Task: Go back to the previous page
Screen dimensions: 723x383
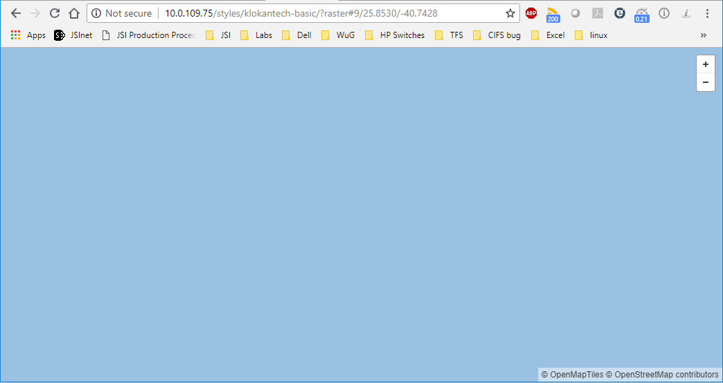Action: coord(16,13)
